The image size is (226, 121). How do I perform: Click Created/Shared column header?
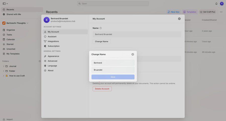coord(209,20)
